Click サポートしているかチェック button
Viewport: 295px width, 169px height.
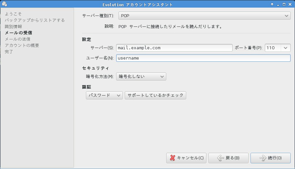point(155,96)
